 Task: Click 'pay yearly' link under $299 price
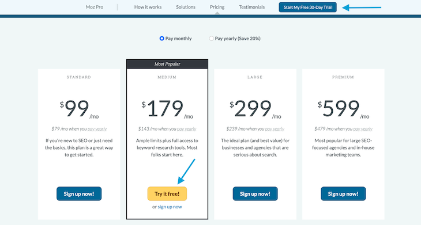point(275,129)
